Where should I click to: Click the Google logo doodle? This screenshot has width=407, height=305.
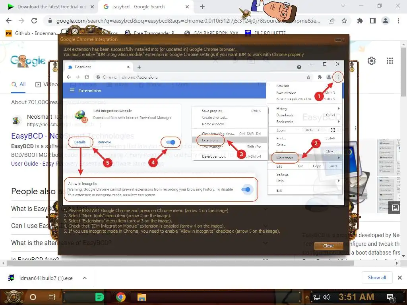(x=28, y=61)
